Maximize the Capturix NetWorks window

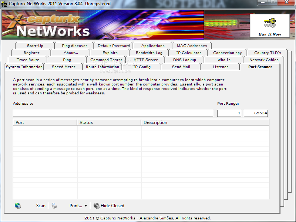pyautogui.click(x=273, y=3)
